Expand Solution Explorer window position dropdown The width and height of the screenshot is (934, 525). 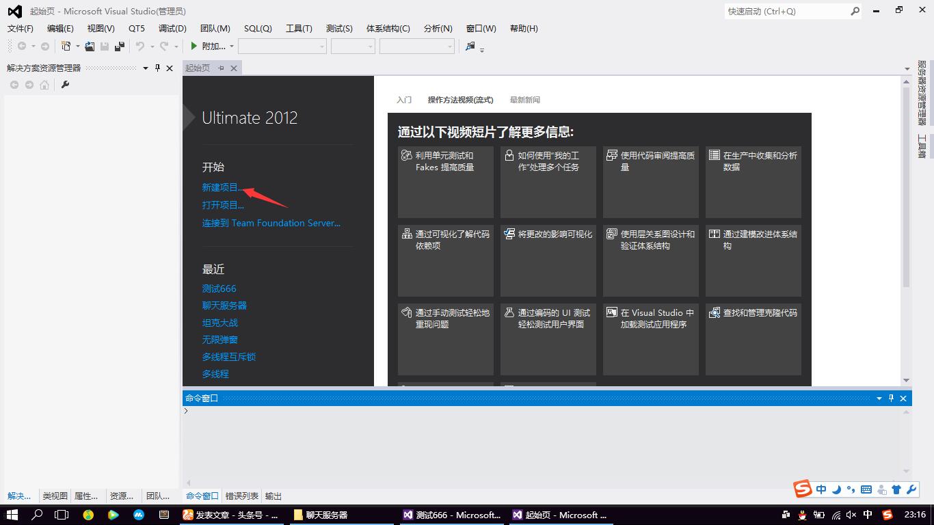[145, 68]
